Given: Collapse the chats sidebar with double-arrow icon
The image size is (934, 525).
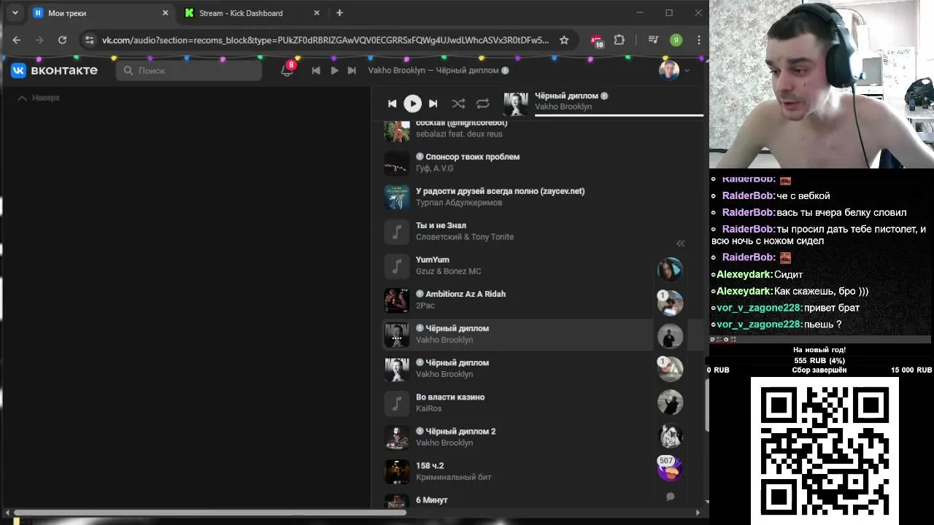Looking at the screenshot, I should click(680, 244).
